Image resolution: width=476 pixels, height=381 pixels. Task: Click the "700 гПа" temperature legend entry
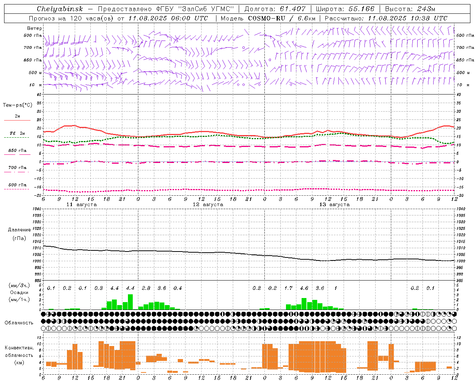[17, 169]
